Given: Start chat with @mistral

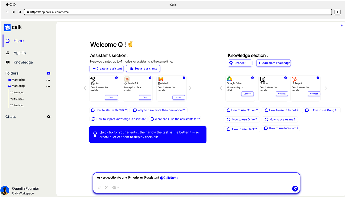Looking at the screenshot, I should pos(179,97).
